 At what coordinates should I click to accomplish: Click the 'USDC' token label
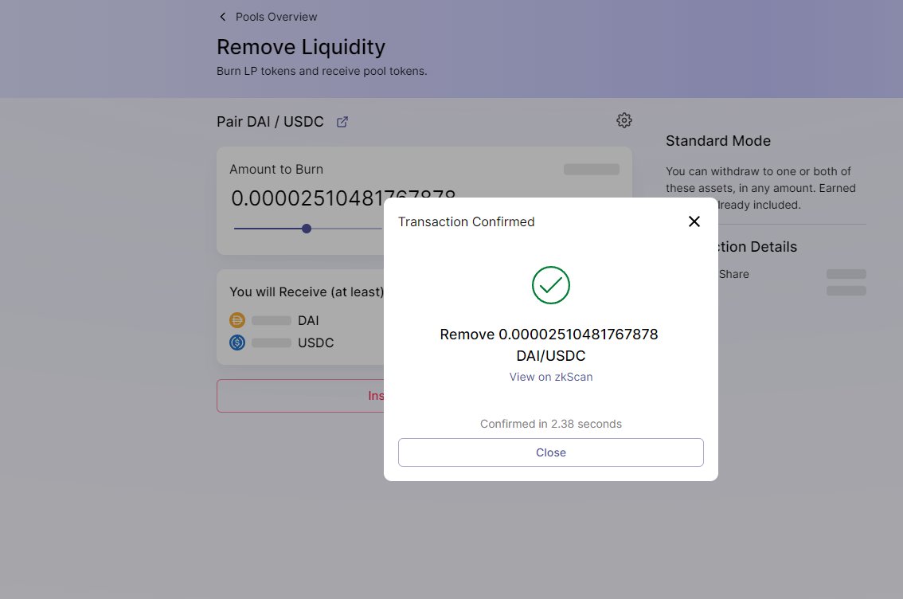pyautogui.click(x=315, y=343)
